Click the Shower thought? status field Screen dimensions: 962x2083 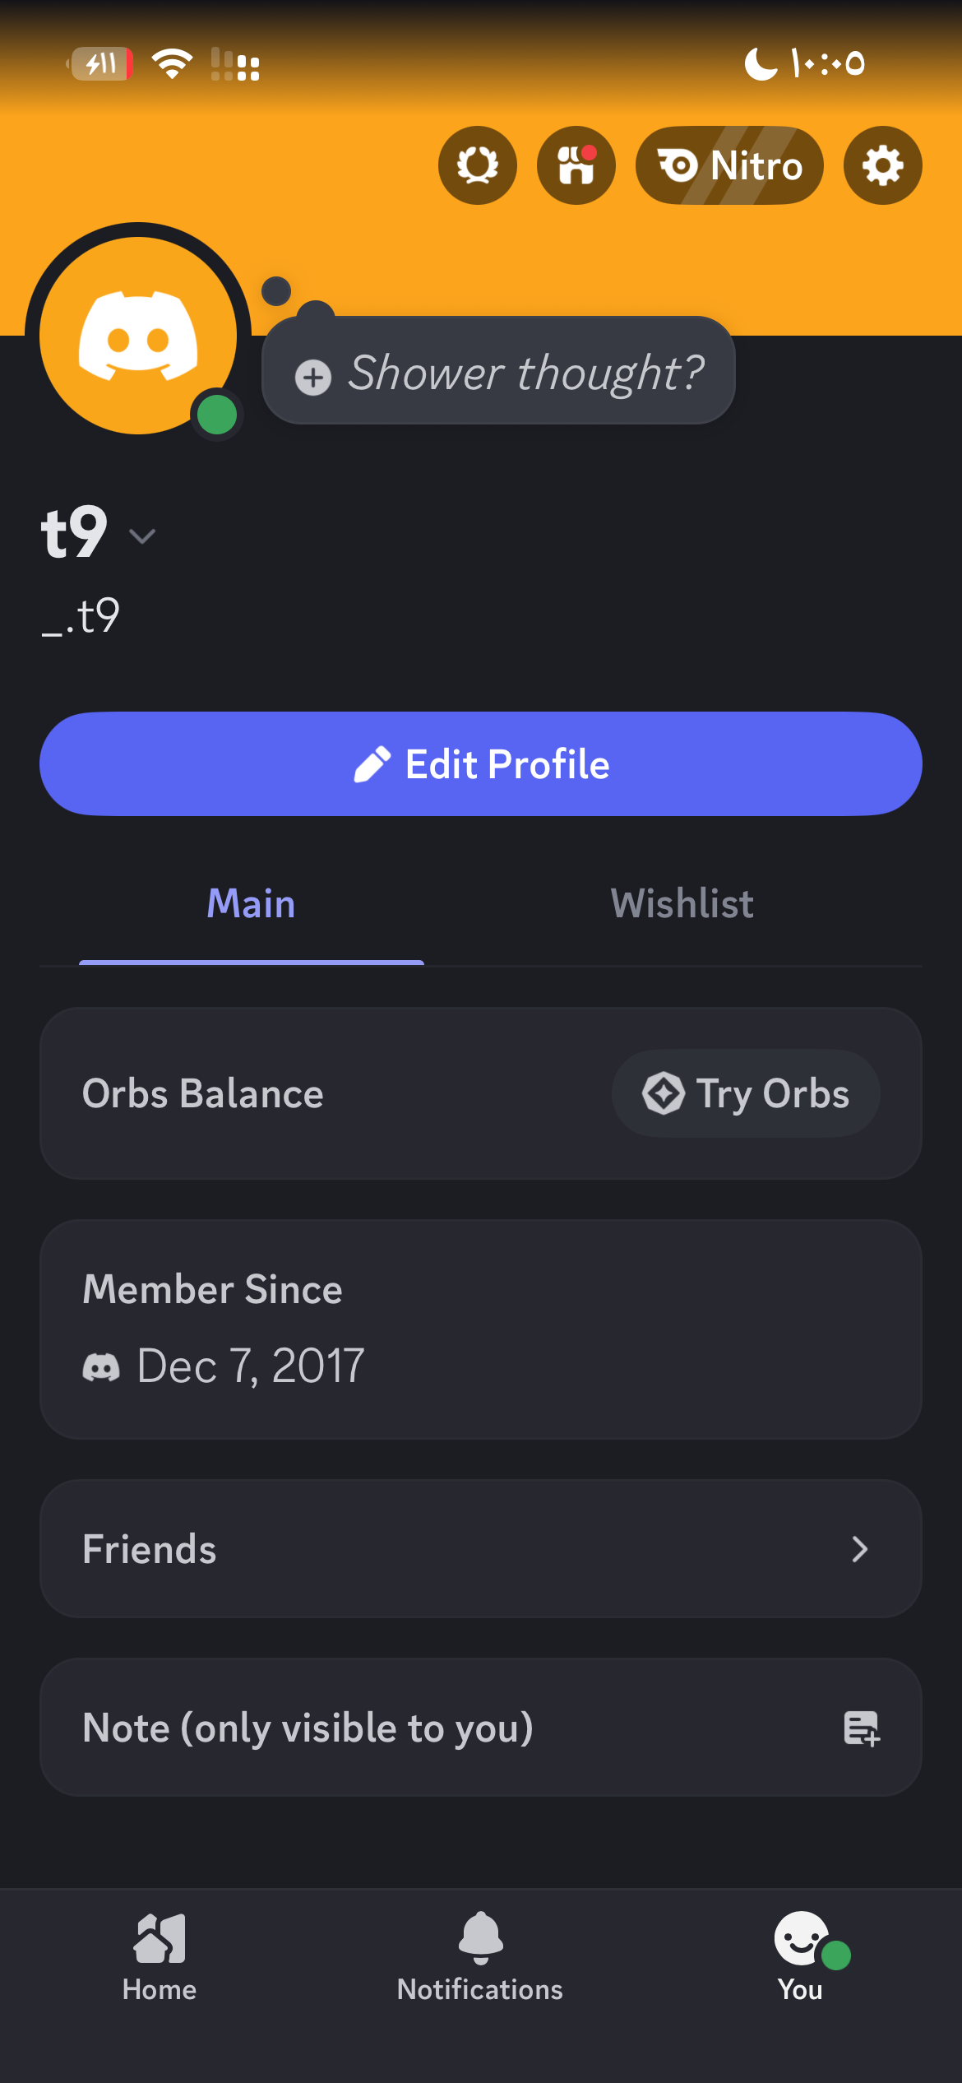pyautogui.click(x=525, y=373)
